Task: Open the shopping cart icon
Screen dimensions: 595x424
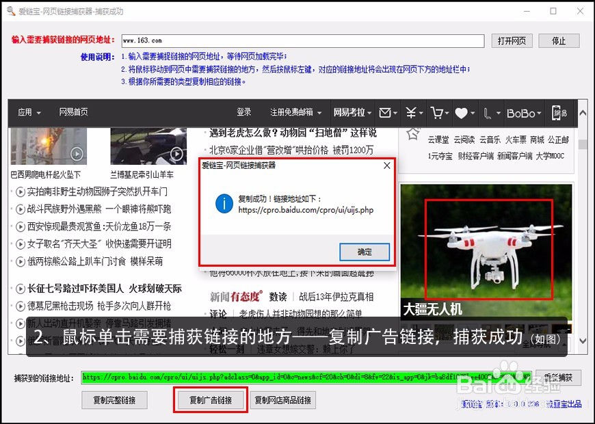Action: 437,113
